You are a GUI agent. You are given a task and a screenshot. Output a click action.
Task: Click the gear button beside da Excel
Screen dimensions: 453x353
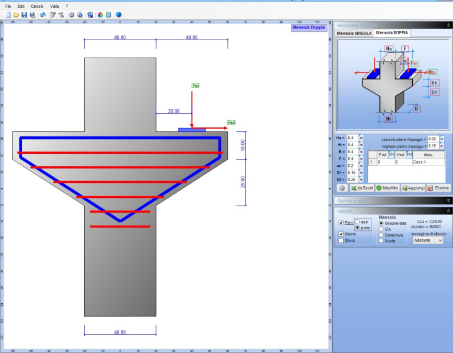coord(342,188)
